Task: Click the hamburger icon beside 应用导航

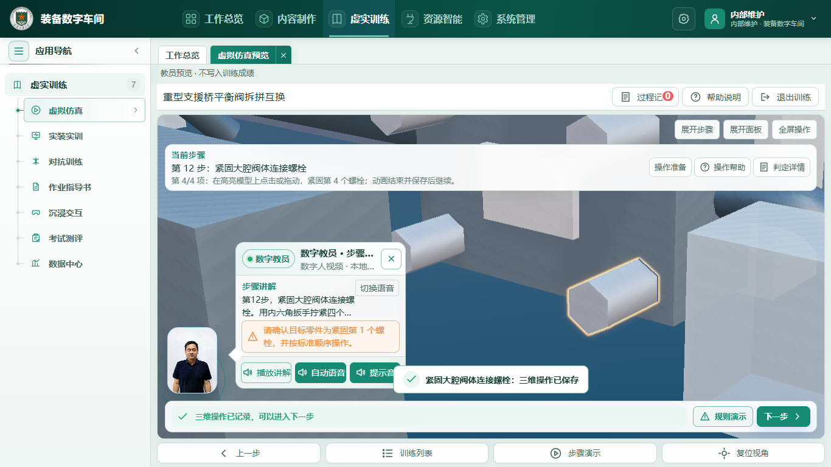Action: tap(19, 51)
